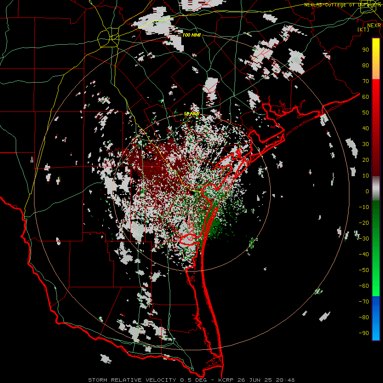Click the 90 value on velocity scale
Screen dimensions: 383x383
366,50
